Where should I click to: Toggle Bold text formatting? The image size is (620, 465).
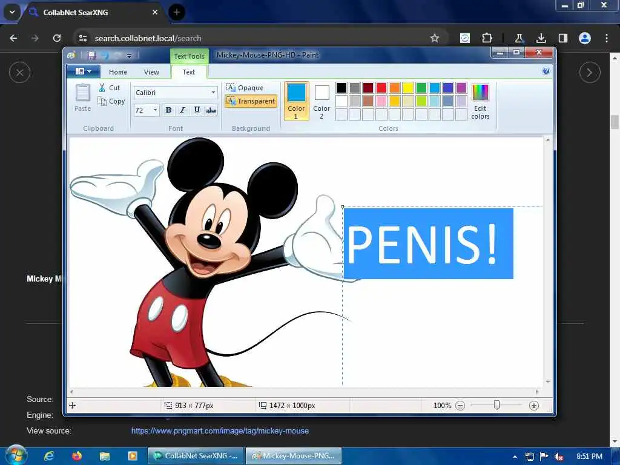[168, 110]
